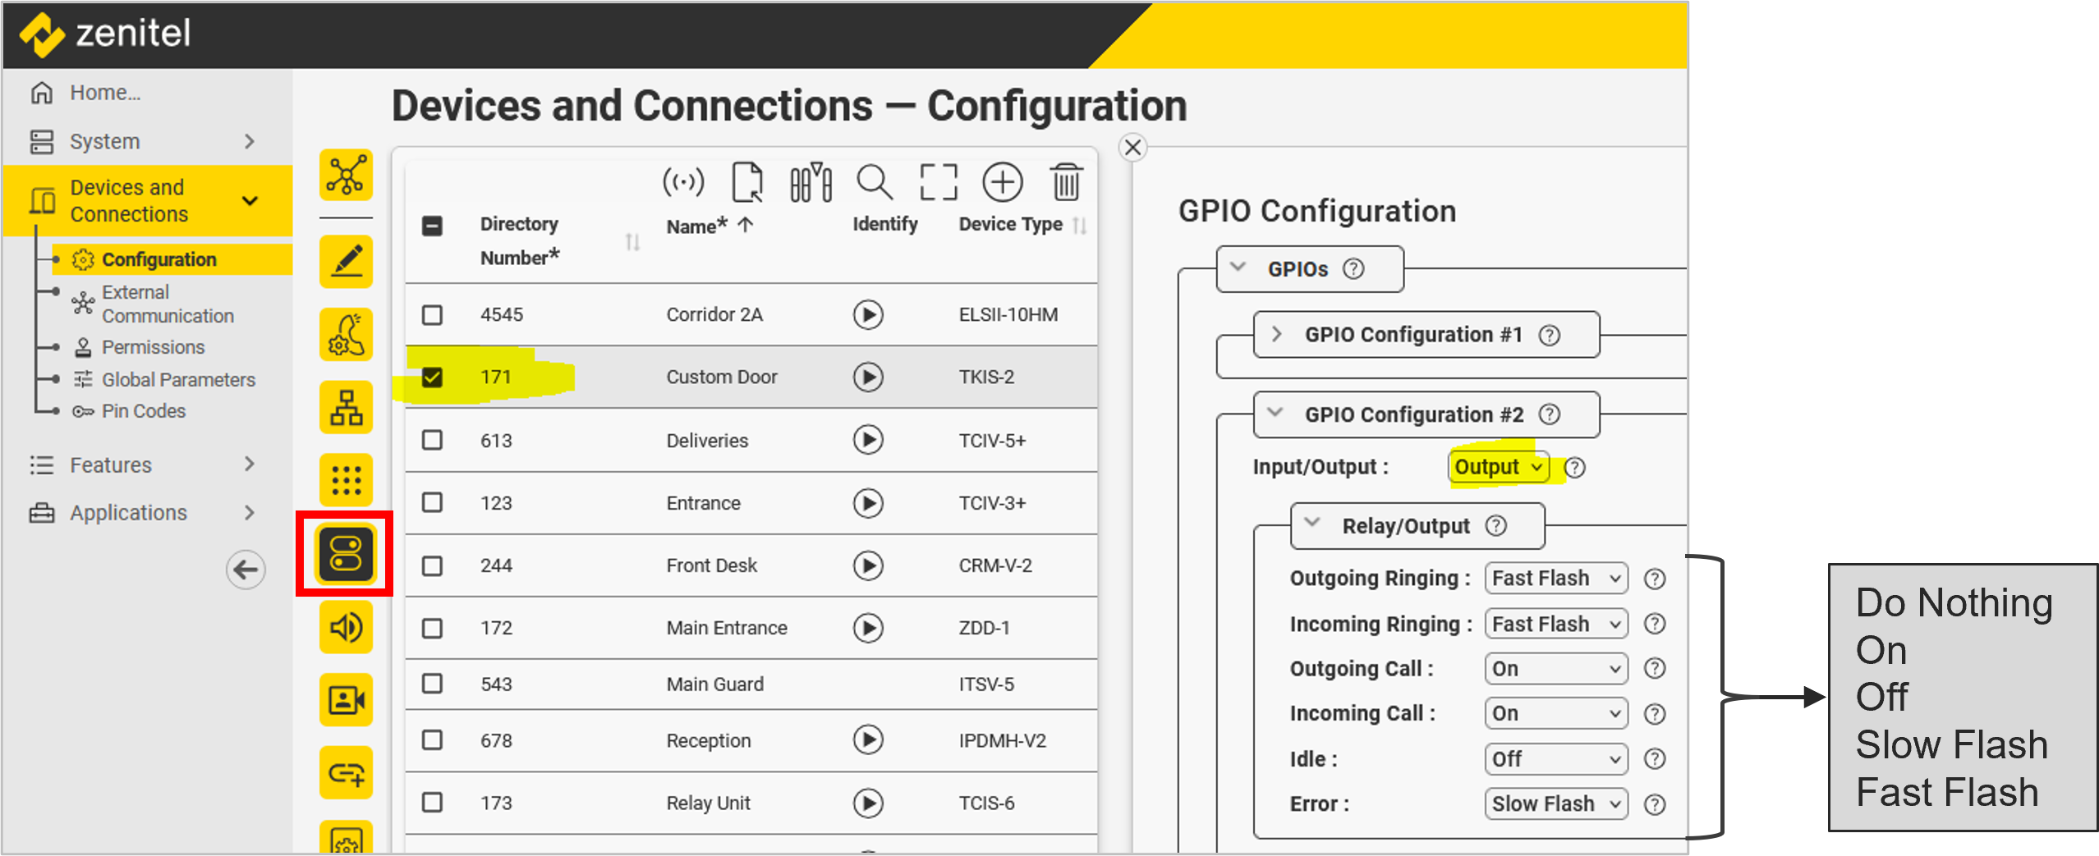Open the Incoming Ringing dropdown
The image size is (2099, 856).
[1556, 624]
